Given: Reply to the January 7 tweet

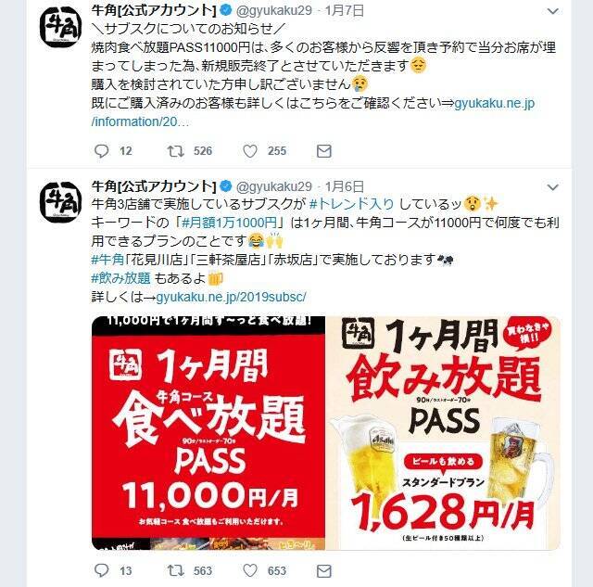Looking at the screenshot, I should pos(101,151).
